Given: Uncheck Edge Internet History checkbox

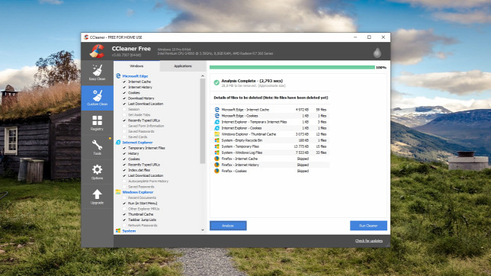Looking at the screenshot, I should coord(124,88).
